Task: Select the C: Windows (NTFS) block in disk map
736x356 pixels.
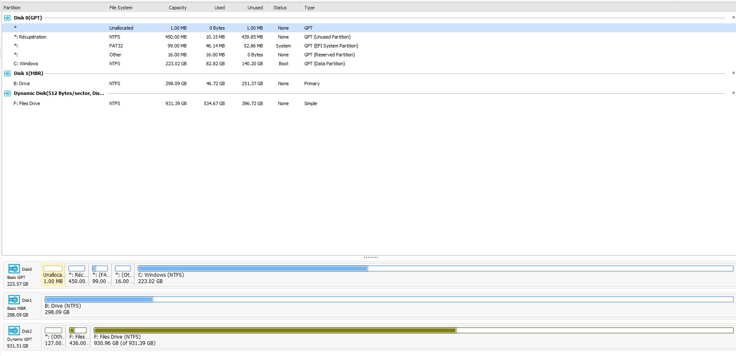Action: pos(435,275)
